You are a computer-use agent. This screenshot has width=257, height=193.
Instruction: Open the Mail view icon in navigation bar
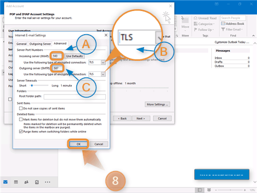click(6, 182)
